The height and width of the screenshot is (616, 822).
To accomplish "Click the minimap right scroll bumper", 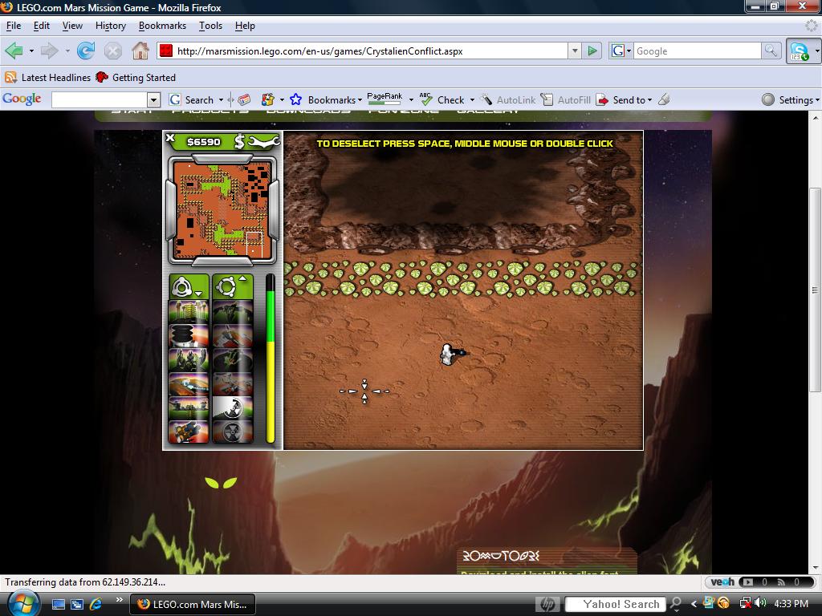I will point(274,209).
